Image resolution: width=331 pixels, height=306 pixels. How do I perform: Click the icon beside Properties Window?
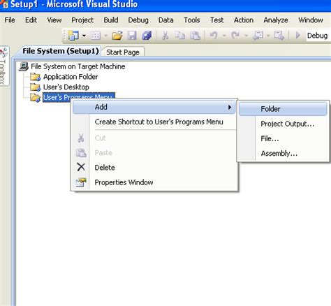pyautogui.click(x=81, y=182)
